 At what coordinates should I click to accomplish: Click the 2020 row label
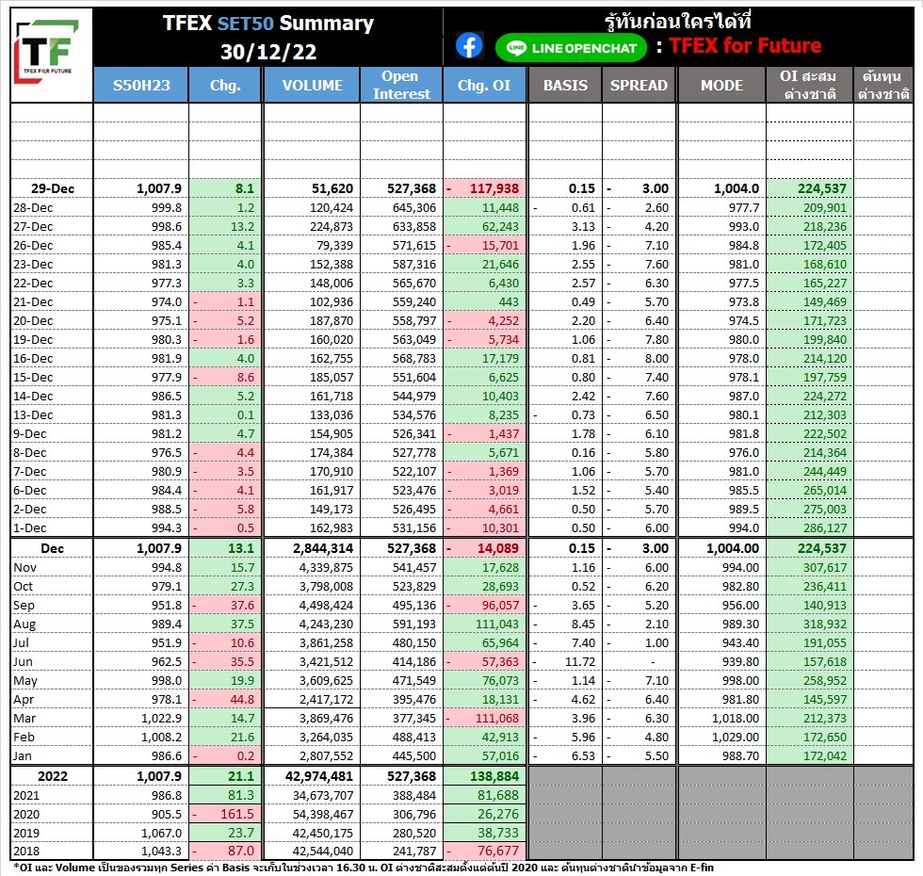(26, 814)
